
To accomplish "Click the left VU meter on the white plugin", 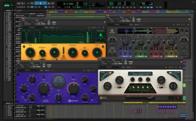I will point(107,76).
